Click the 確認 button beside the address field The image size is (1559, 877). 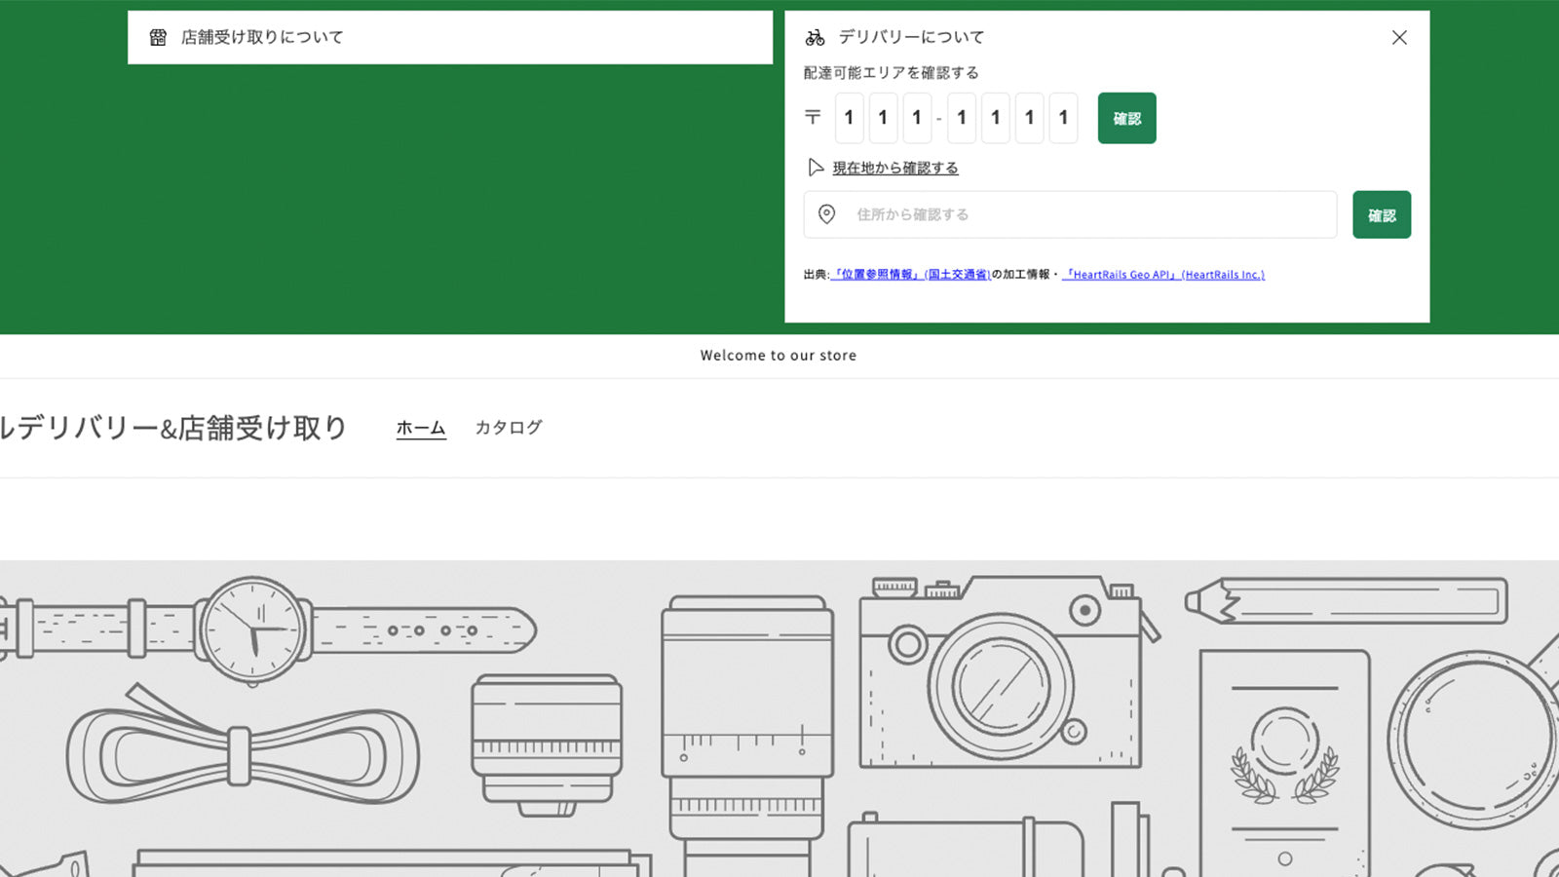coord(1382,214)
